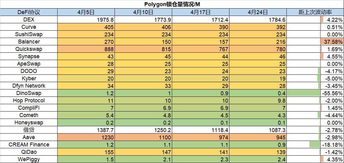Click the DEX value 1712.4
The height and width of the screenshot is (163, 344).
click(201, 20)
